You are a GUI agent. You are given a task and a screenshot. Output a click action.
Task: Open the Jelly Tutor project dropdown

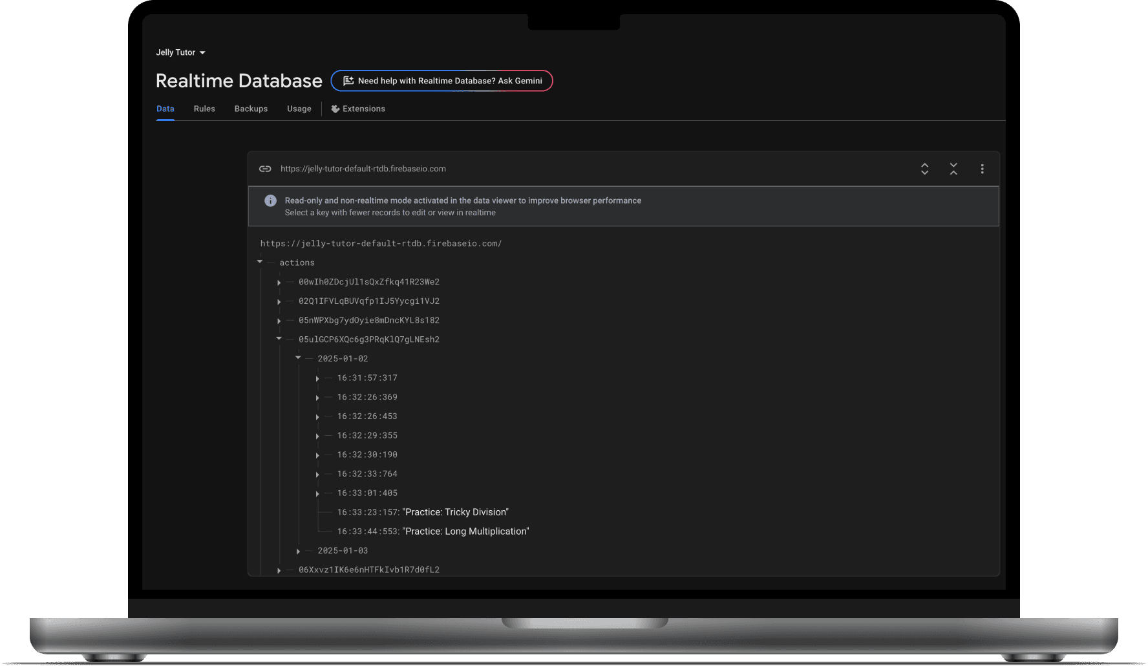[180, 52]
